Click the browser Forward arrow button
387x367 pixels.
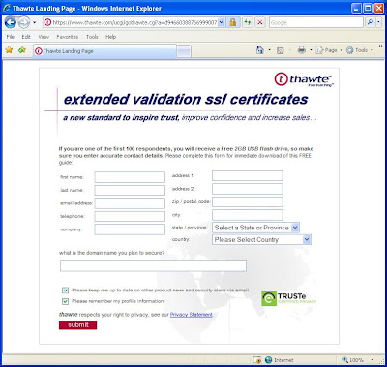[x=23, y=22]
